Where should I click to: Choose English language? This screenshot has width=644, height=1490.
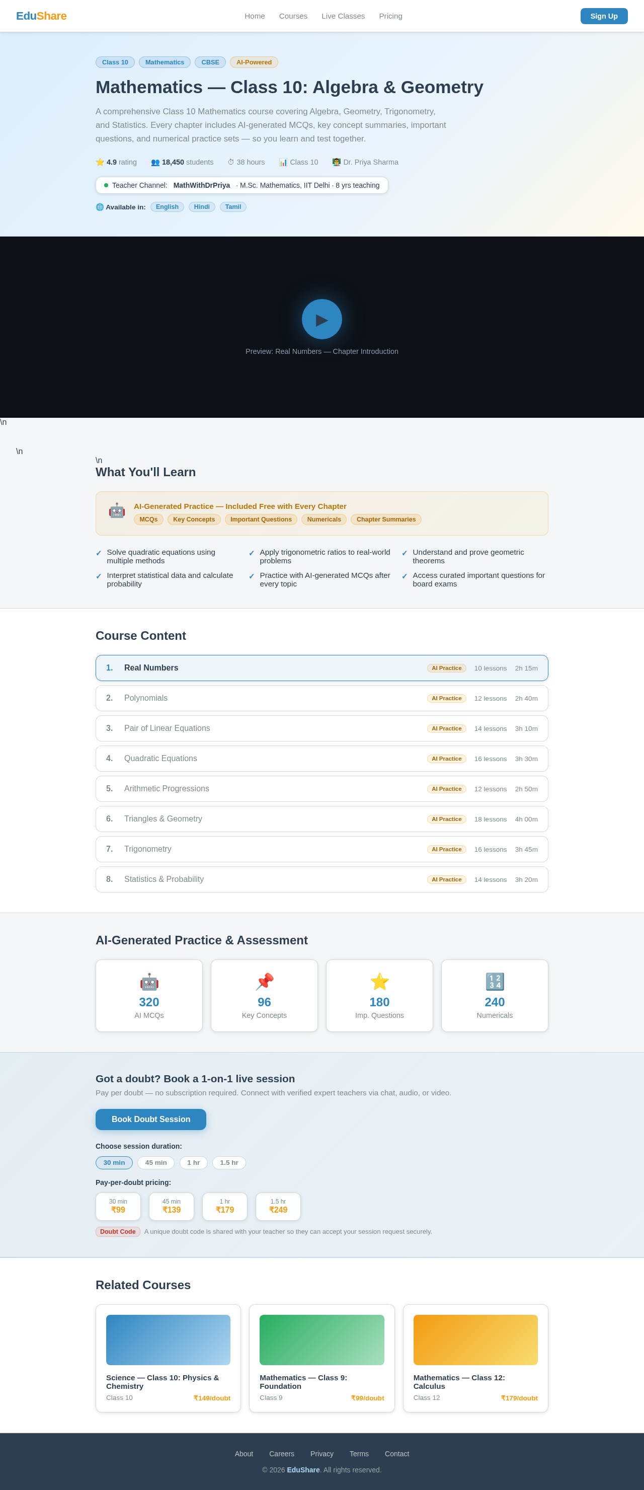point(167,207)
